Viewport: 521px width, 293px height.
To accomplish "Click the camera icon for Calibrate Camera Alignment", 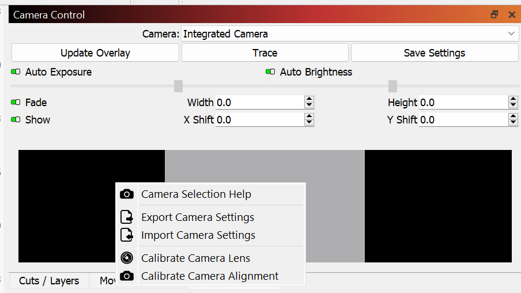I will click(127, 276).
